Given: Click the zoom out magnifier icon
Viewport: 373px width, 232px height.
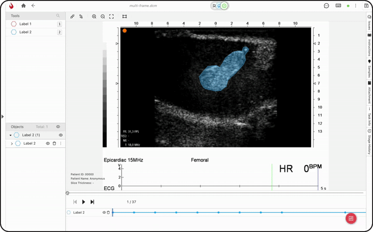Looking at the screenshot, I should tap(103, 16).
